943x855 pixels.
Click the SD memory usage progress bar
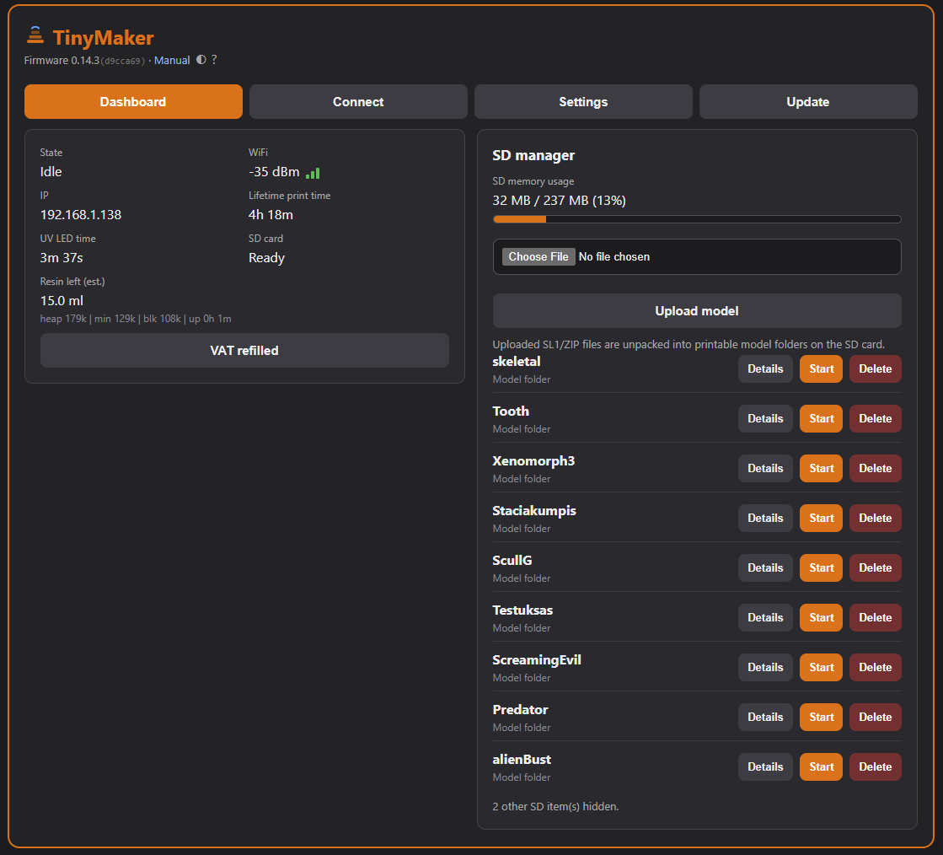(697, 219)
